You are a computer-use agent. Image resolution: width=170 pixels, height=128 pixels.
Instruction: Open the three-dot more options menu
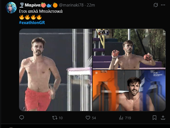[x=163, y=5]
